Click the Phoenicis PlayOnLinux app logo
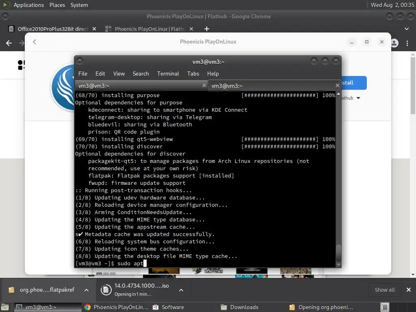416x312 pixels. pos(63,88)
